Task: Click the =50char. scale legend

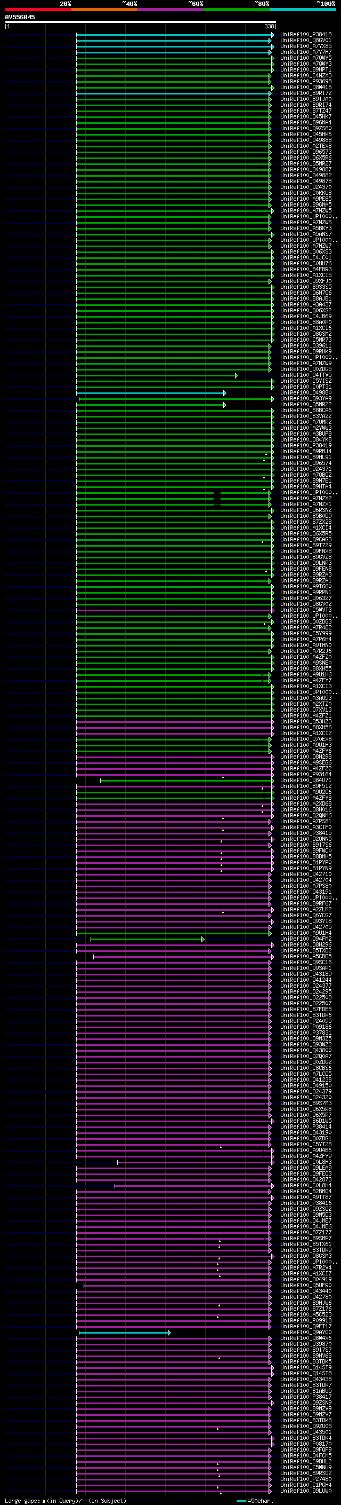Action: (255, 1501)
